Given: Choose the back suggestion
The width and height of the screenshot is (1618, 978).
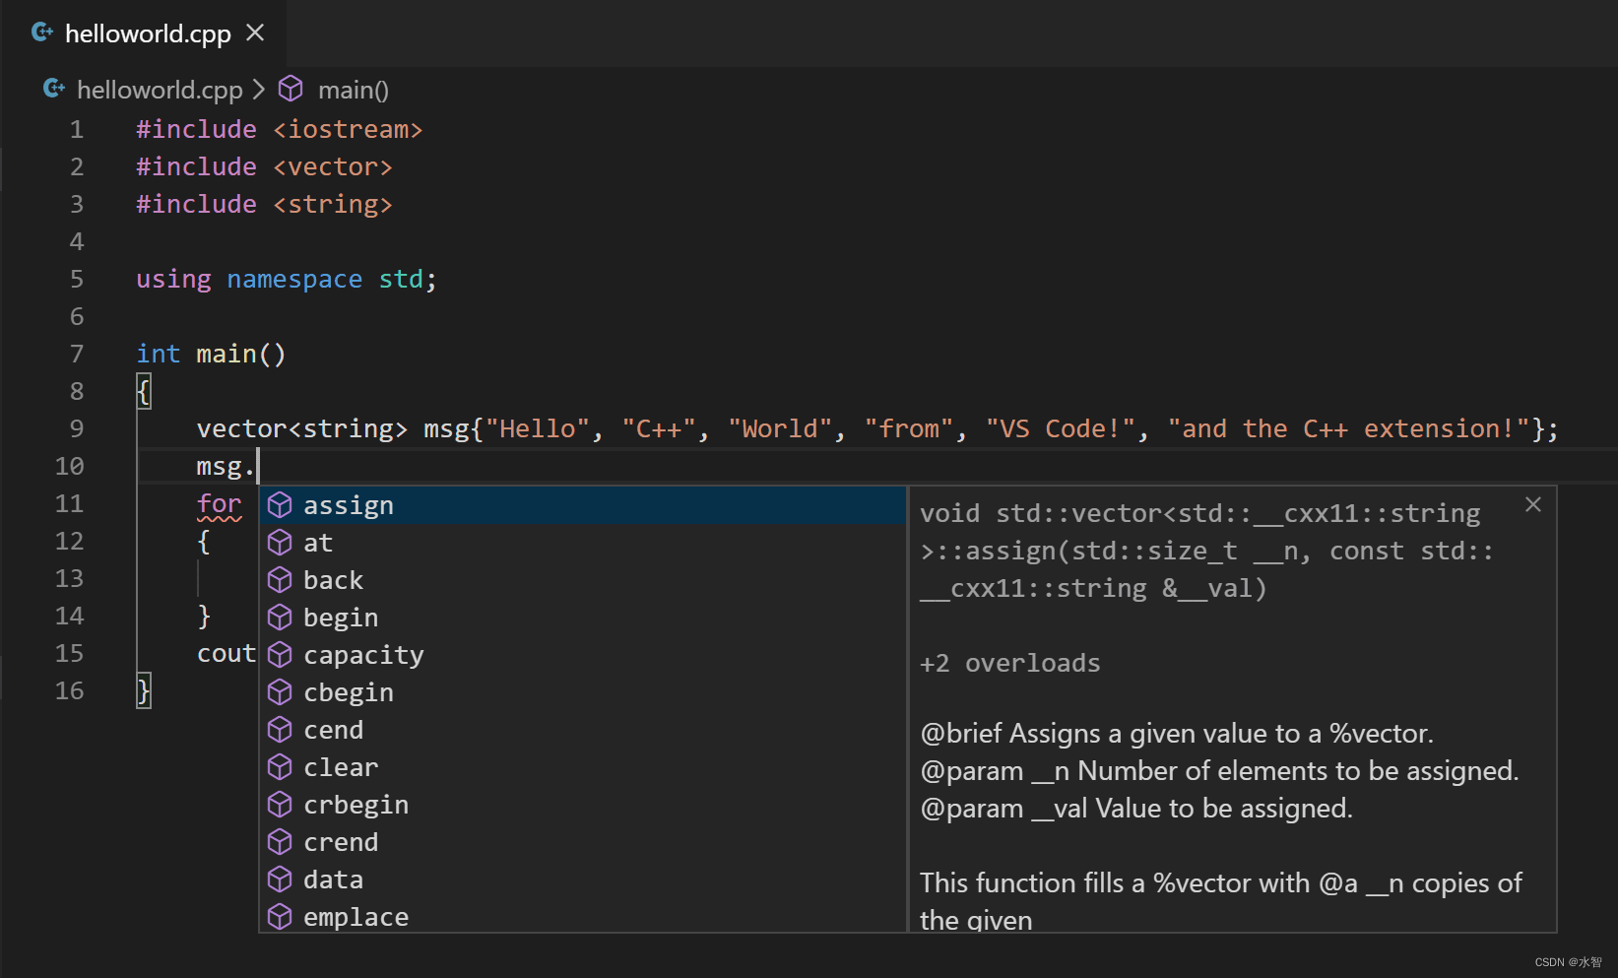Looking at the screenshot, I should coord(582,580).
